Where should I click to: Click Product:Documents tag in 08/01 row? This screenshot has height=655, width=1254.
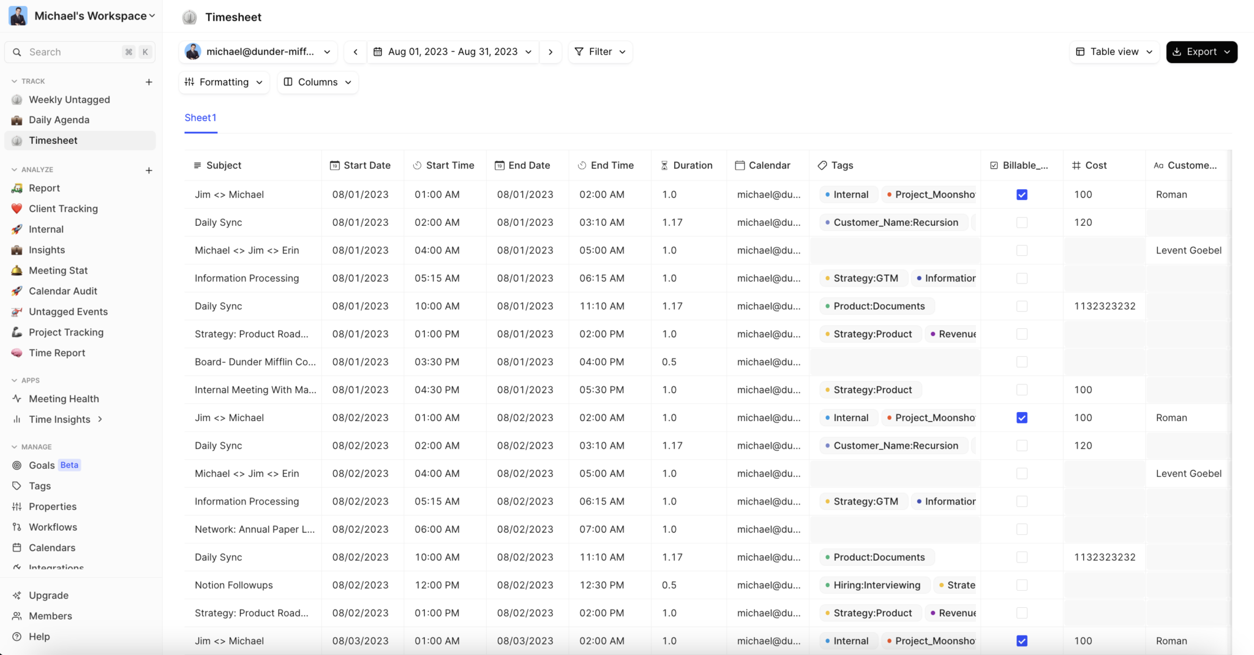pyautogui.click(x=876, y=306)
